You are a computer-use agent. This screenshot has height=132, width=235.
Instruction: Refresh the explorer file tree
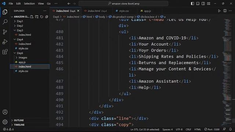41,17
